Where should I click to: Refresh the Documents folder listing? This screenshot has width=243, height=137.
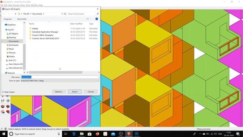[x=65, y=14]
